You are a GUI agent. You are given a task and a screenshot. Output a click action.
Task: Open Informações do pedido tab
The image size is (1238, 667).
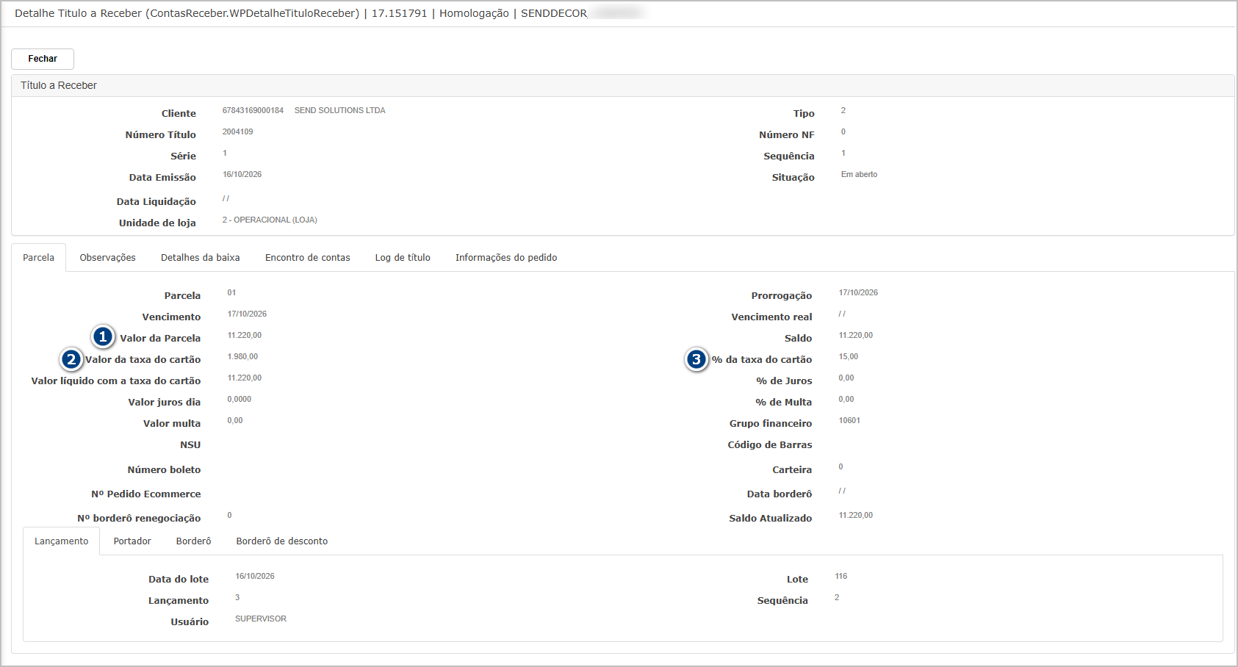tap(506, 258)
